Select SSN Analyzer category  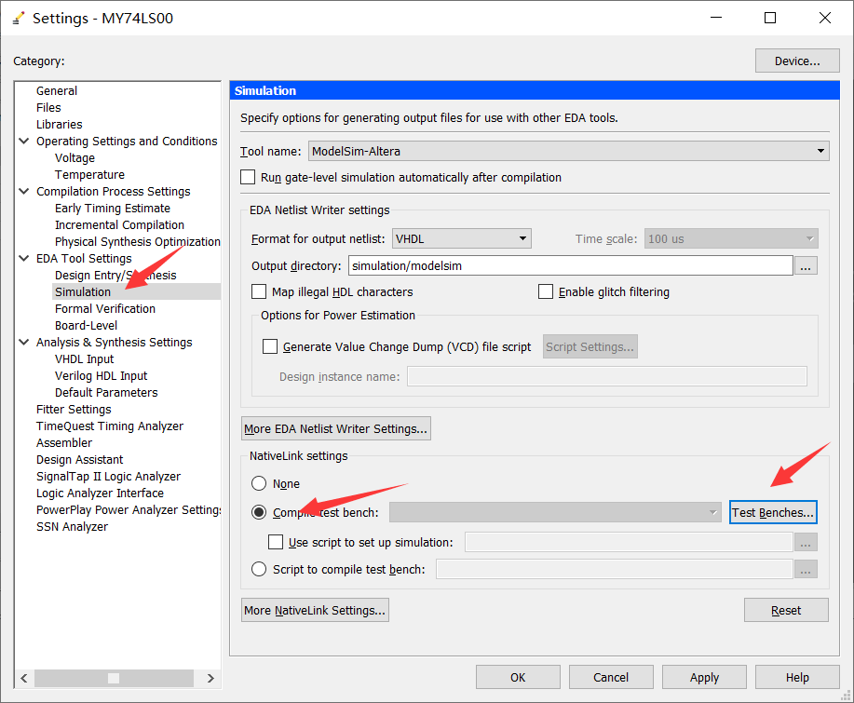pyautogui.click(x=72, y=527)
